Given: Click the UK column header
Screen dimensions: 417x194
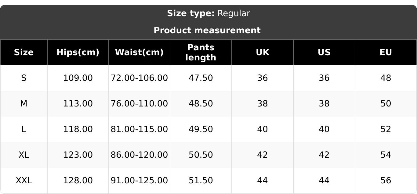Looking at the screenshot, I should click(263, 52).
